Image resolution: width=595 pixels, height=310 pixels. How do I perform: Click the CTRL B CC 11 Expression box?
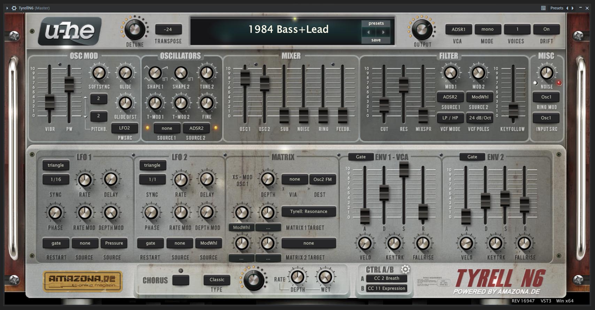(x=386, y=288)
